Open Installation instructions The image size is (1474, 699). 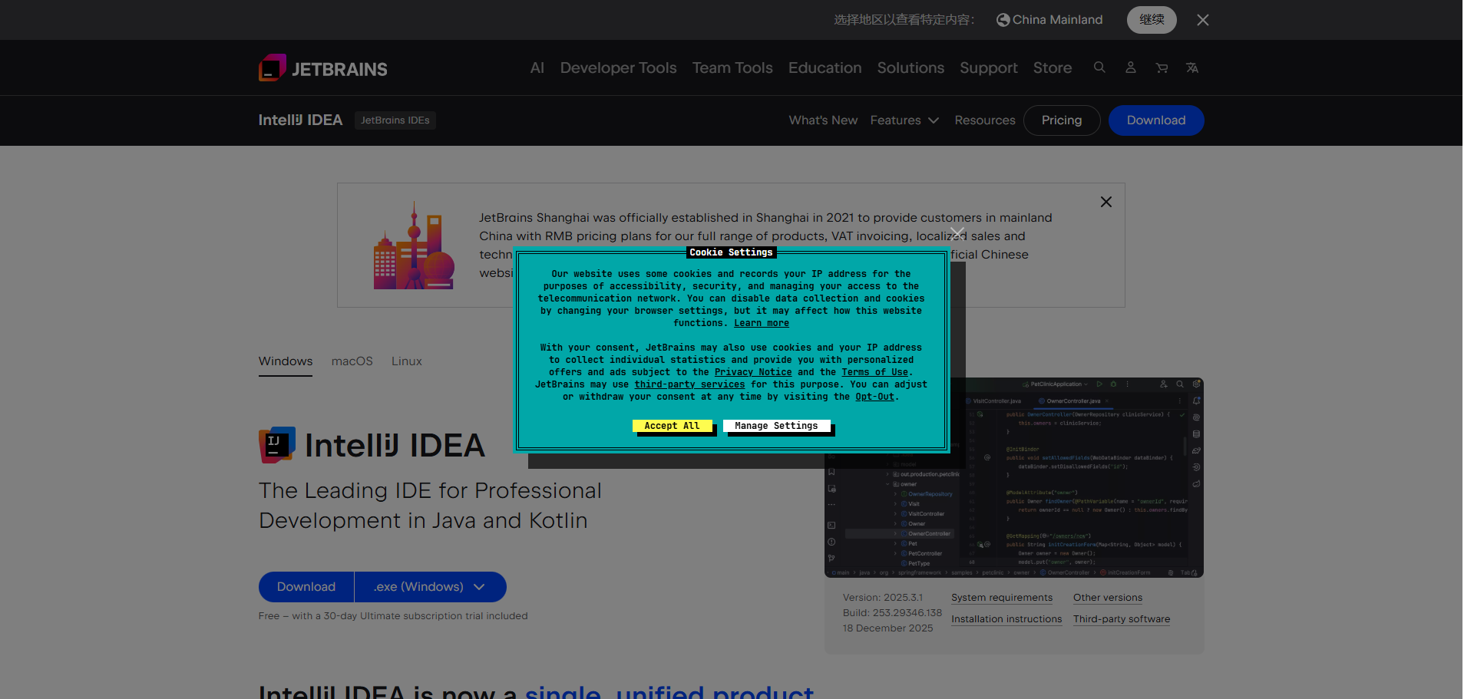tap(1006, 619)
